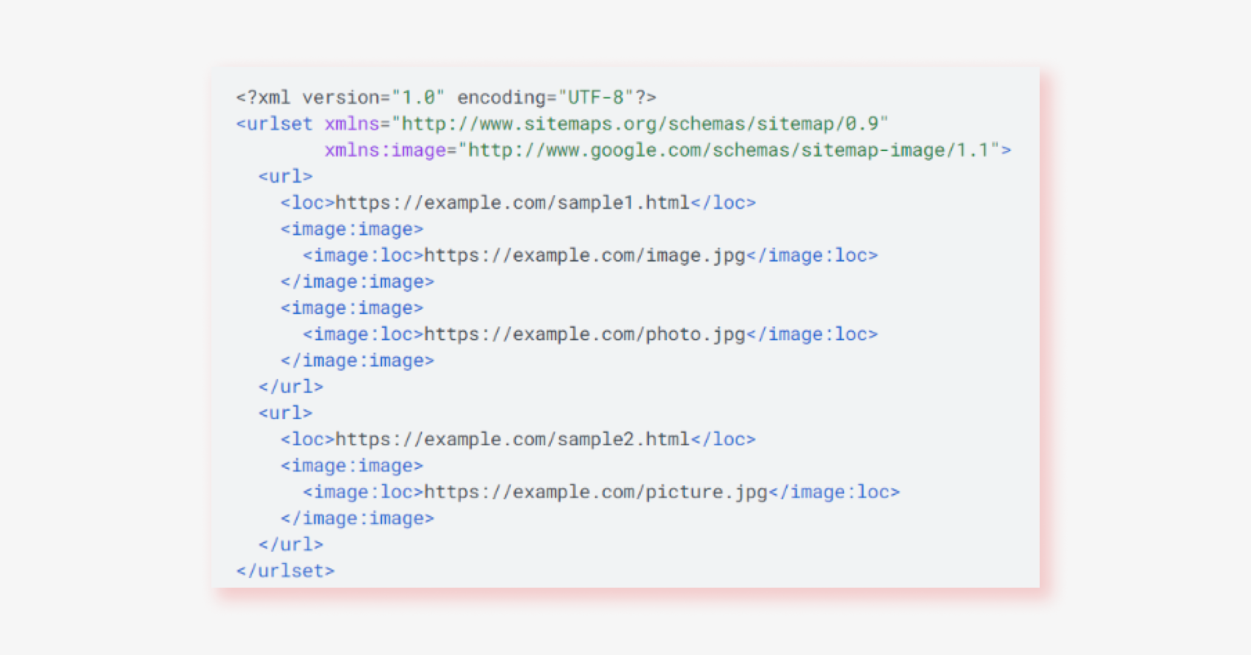This screenshot has height=655, width=1251.
Task: Click the first image:loc opening tag
Action: 361,255
